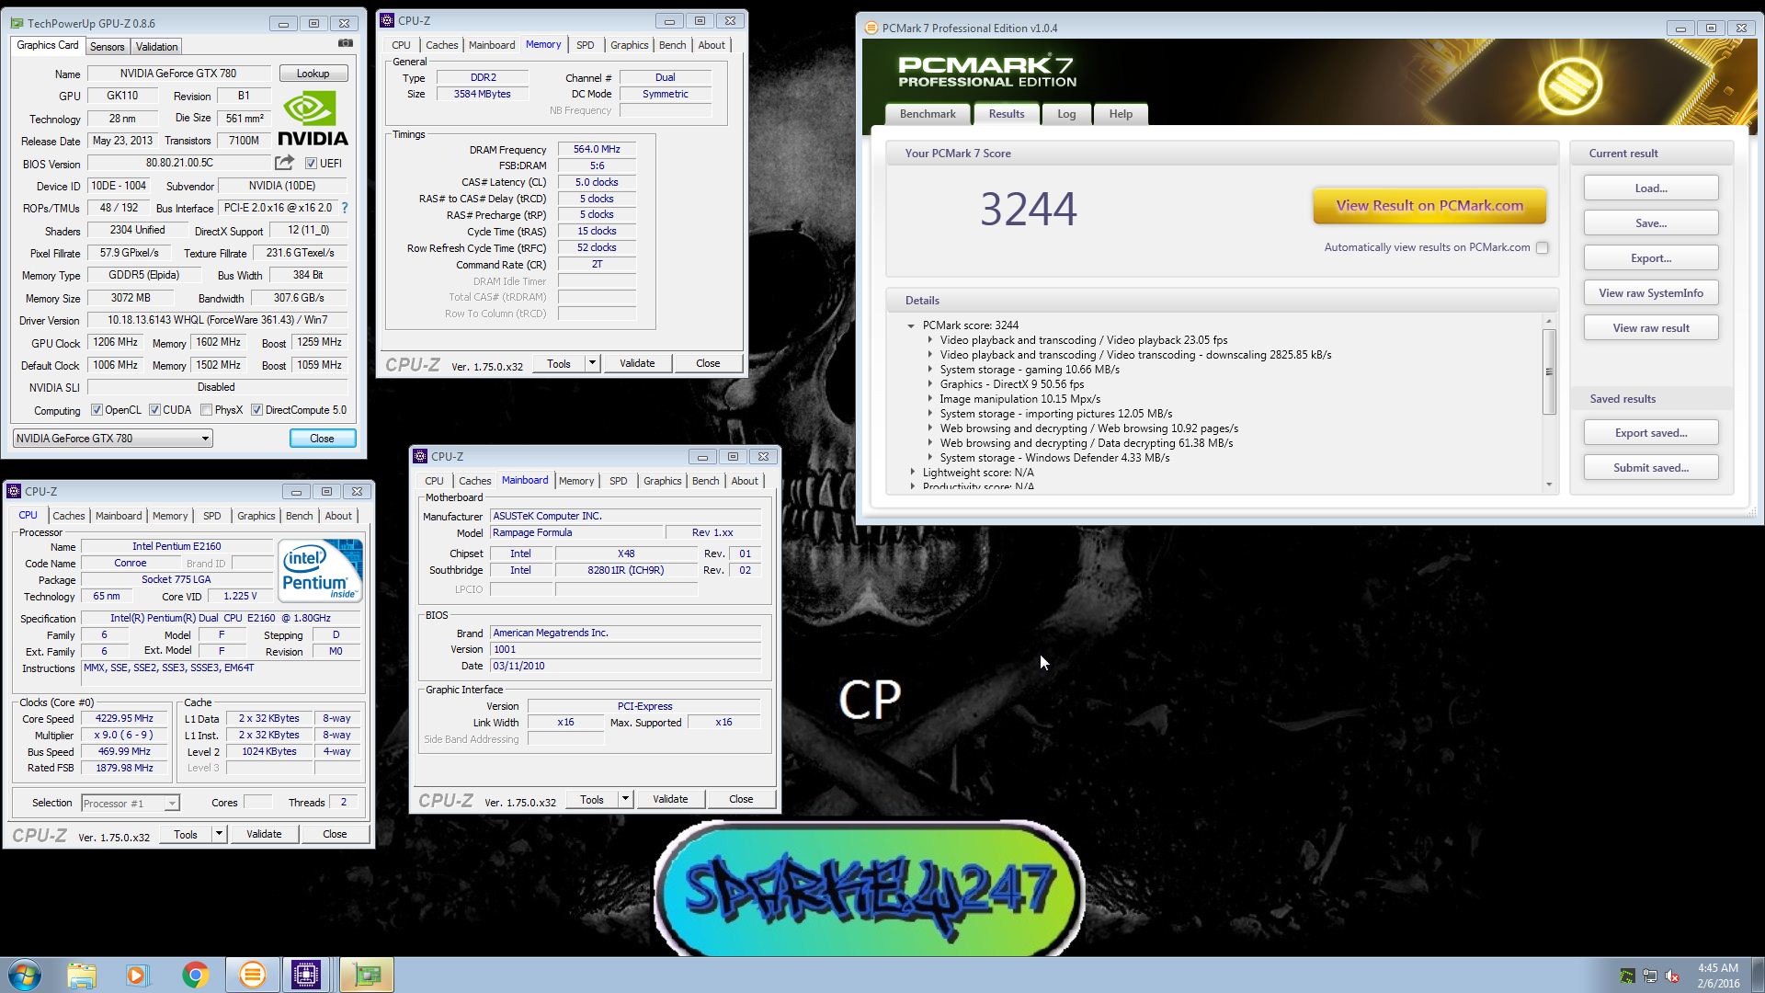Viewport: 1765px width, 993px height.
Task: Click the Save... button in PCMark
Action: click(x=1651, y=223)
